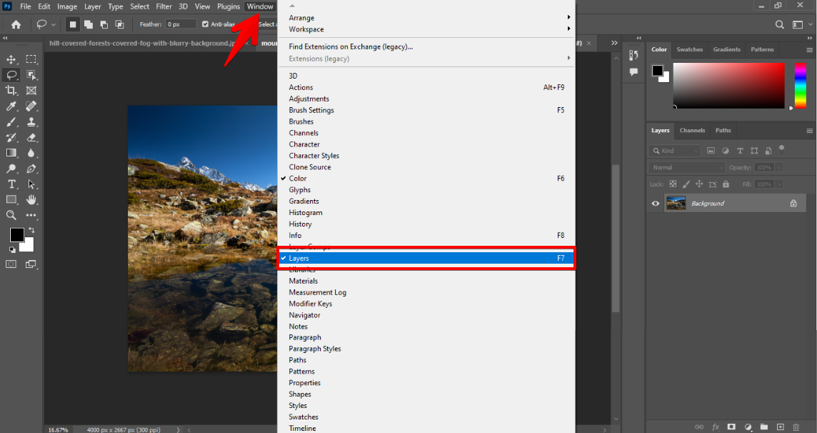The image size is (817, 433).
Task: Select the Lasso tool in the toolbox
Action: 11,75
